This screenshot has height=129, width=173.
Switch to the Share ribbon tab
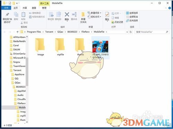[25, 8]
